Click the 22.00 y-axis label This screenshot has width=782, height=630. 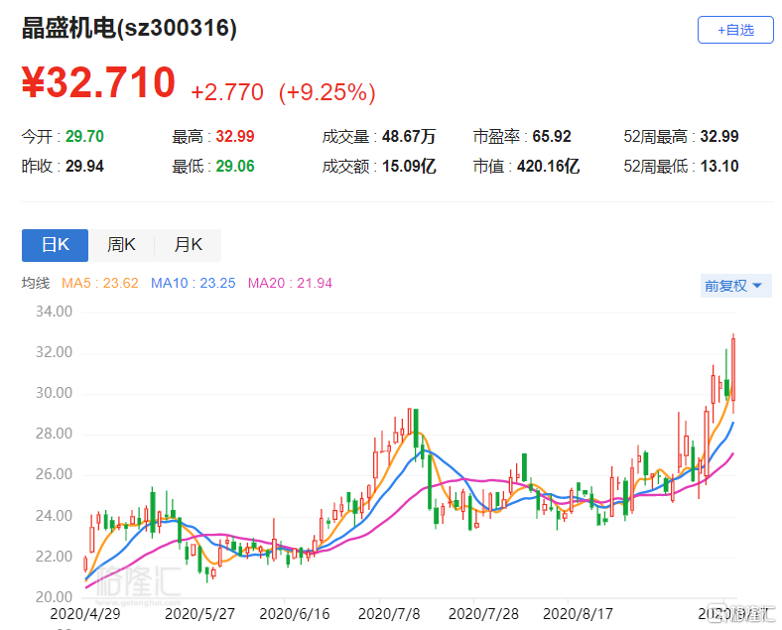[x=54, y=557]
